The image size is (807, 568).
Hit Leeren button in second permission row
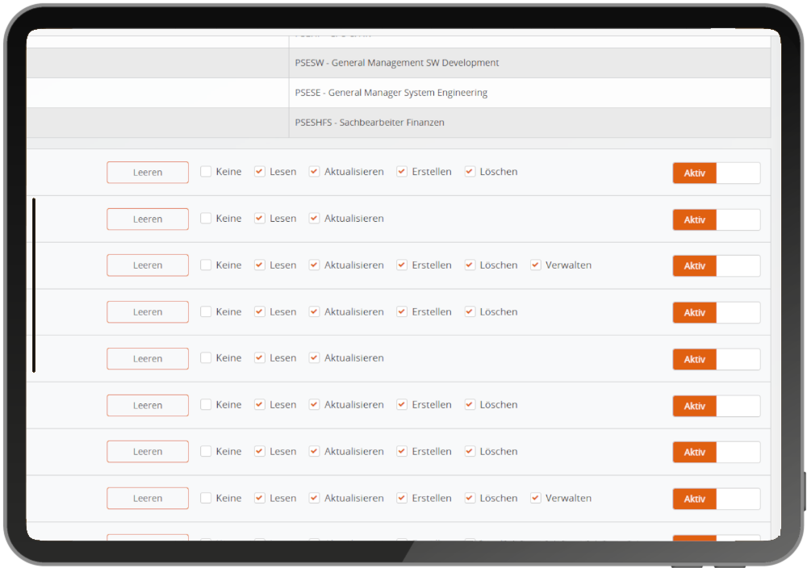[x=148, y=219]
